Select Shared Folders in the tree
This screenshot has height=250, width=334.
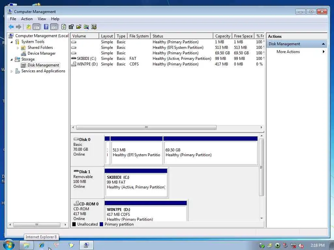click(x=40, y=48)
